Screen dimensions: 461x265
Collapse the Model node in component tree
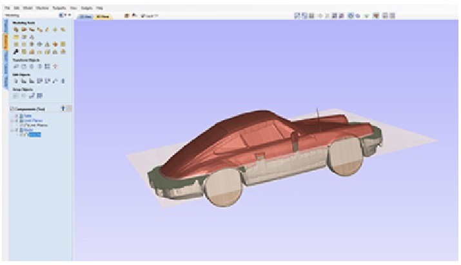click(x=14, y=130)
